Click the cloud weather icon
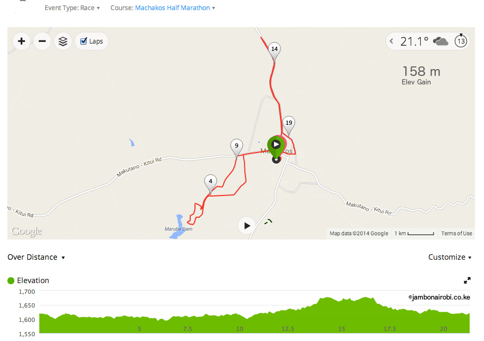Image resolution: width=484 pixels, height=341 pixels. [x=440, y=41]
